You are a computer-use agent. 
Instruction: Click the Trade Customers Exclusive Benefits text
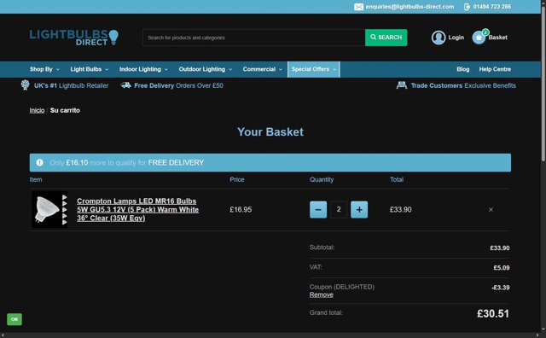(463, 85)
